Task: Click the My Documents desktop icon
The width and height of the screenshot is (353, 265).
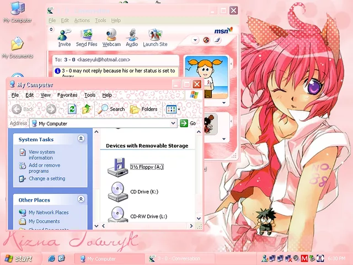Action: coord(17,47)
